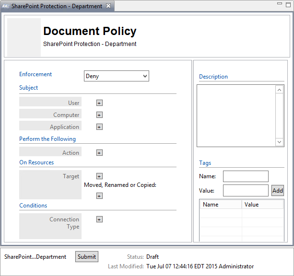This screenshot has height=276, width=294.
Task: Click the SharePoint...Department label in footer
Action: [35, 257]
